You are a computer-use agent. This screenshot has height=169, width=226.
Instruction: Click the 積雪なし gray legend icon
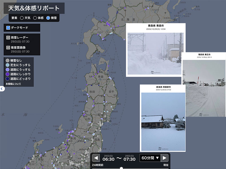(x=8, y=61)
